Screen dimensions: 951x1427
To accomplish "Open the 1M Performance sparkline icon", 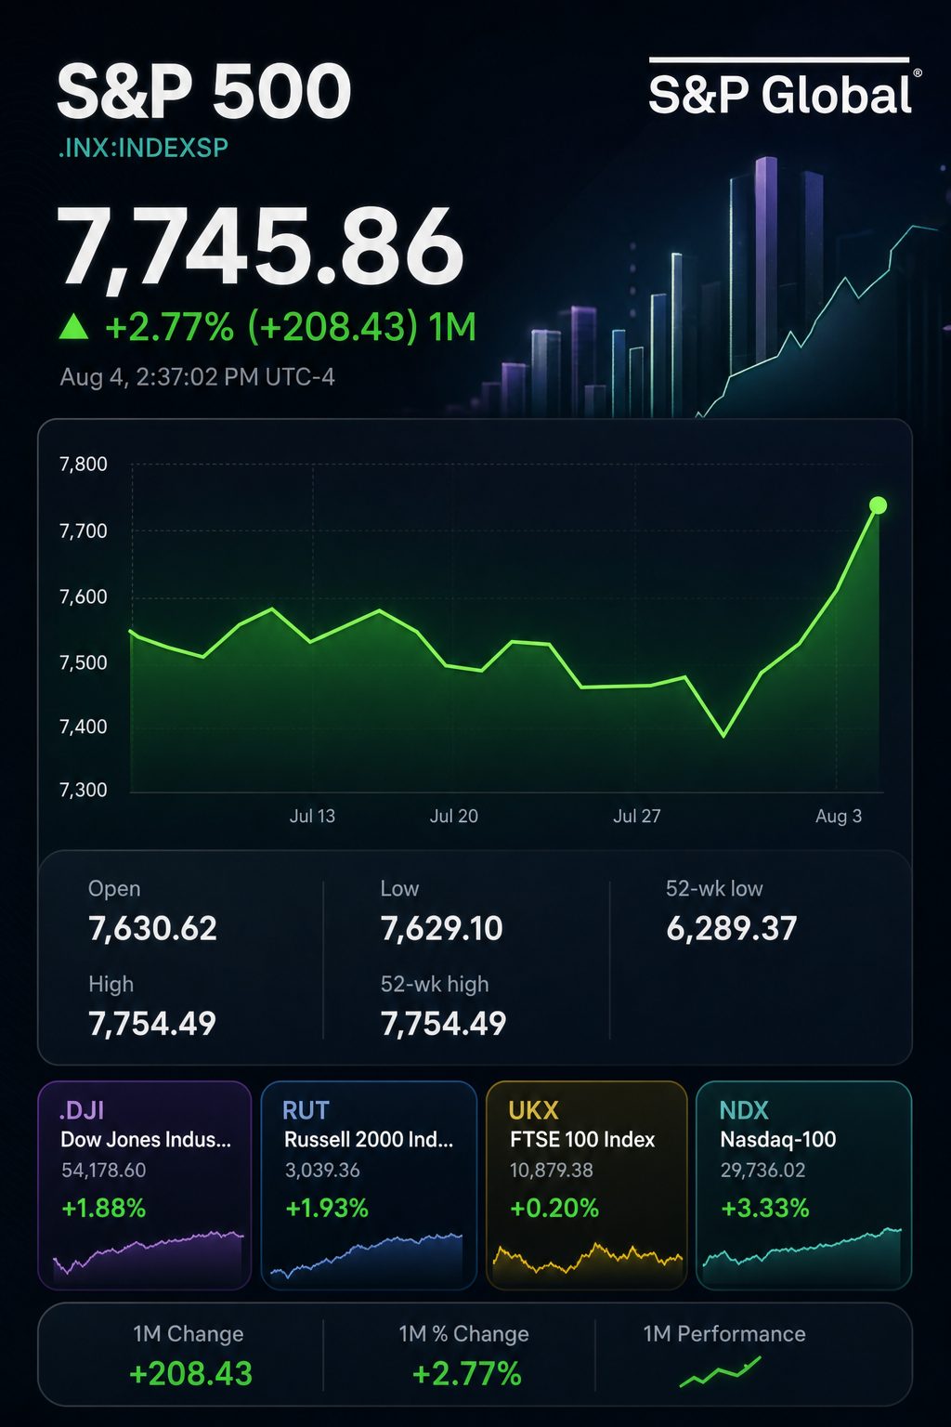I will point(721,1372).
